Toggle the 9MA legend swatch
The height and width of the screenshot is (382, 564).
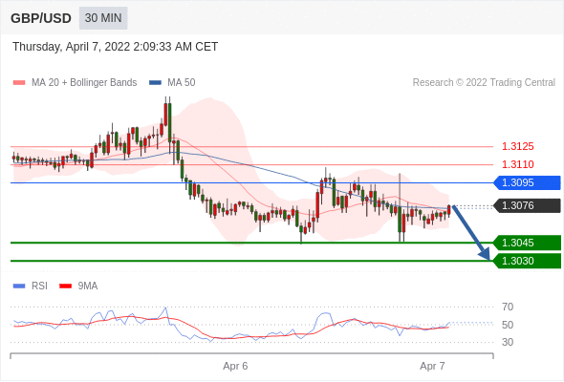65,286
